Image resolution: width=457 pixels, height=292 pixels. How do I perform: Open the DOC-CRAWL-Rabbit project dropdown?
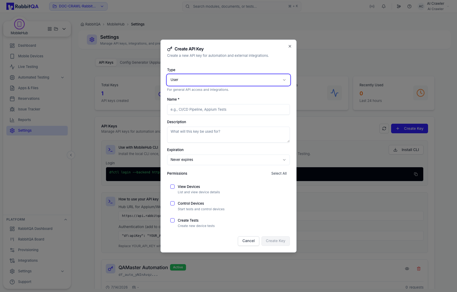pyautogui.click(x=78, y=6)
